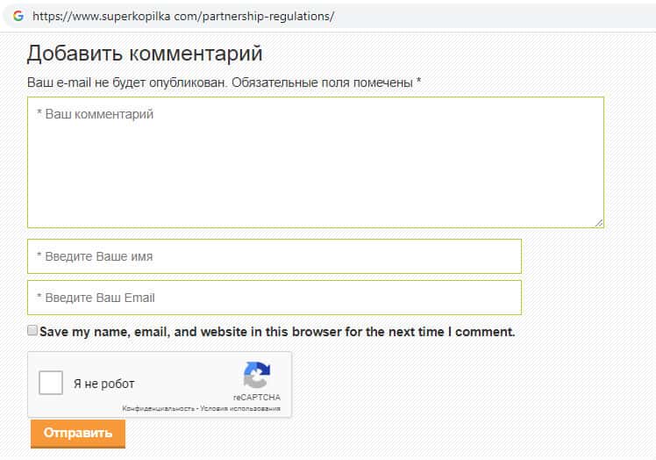Click the 'Save my name, email, and website' label
The width and height of the screenshot is (656, 460).
click(x=277, y=332)
